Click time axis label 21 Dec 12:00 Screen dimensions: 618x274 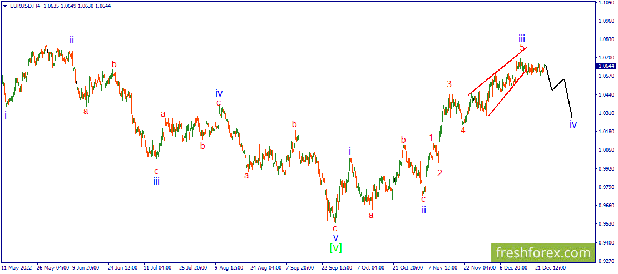coord(551,268)
